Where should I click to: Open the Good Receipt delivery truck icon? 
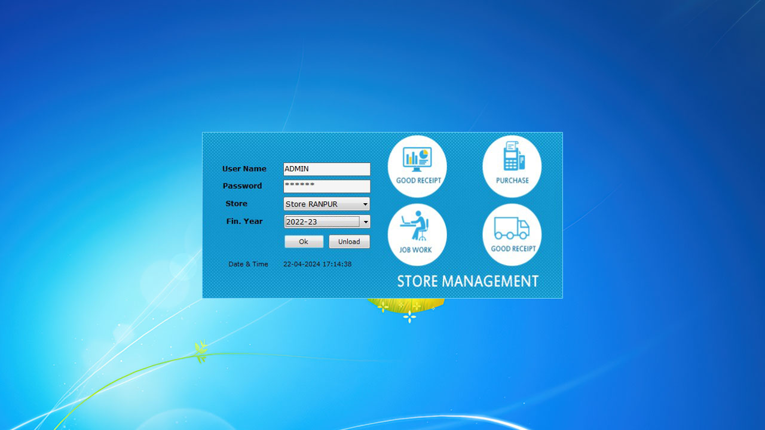tap(512, 228)
